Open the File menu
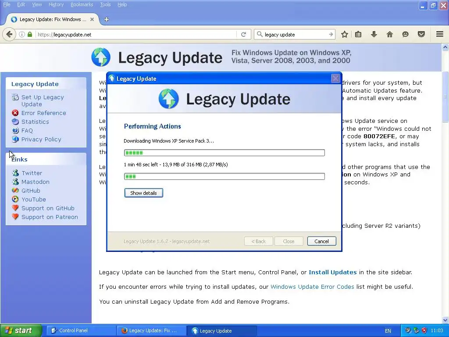The height and width of the screenshot is (337, 449). [7, 4]
